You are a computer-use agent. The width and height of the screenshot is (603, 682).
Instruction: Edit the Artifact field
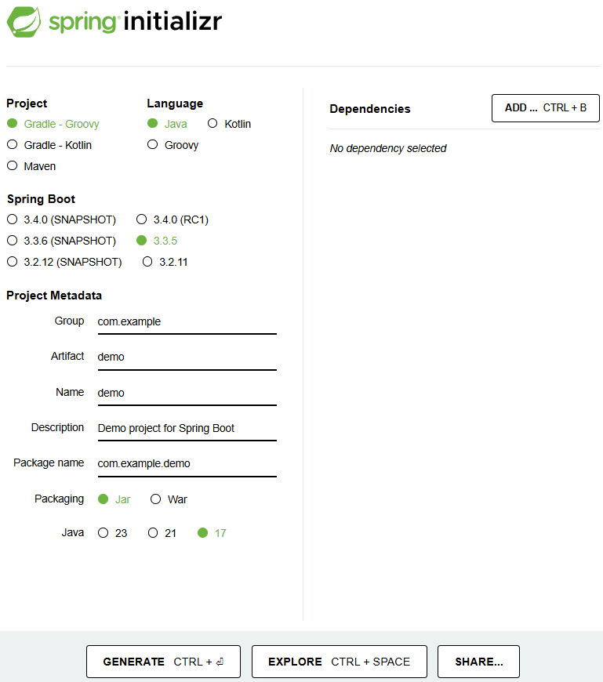pos(187,357)
